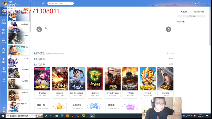
Task: Click the magnifier search icon
Action: click(x=72, y=3)
